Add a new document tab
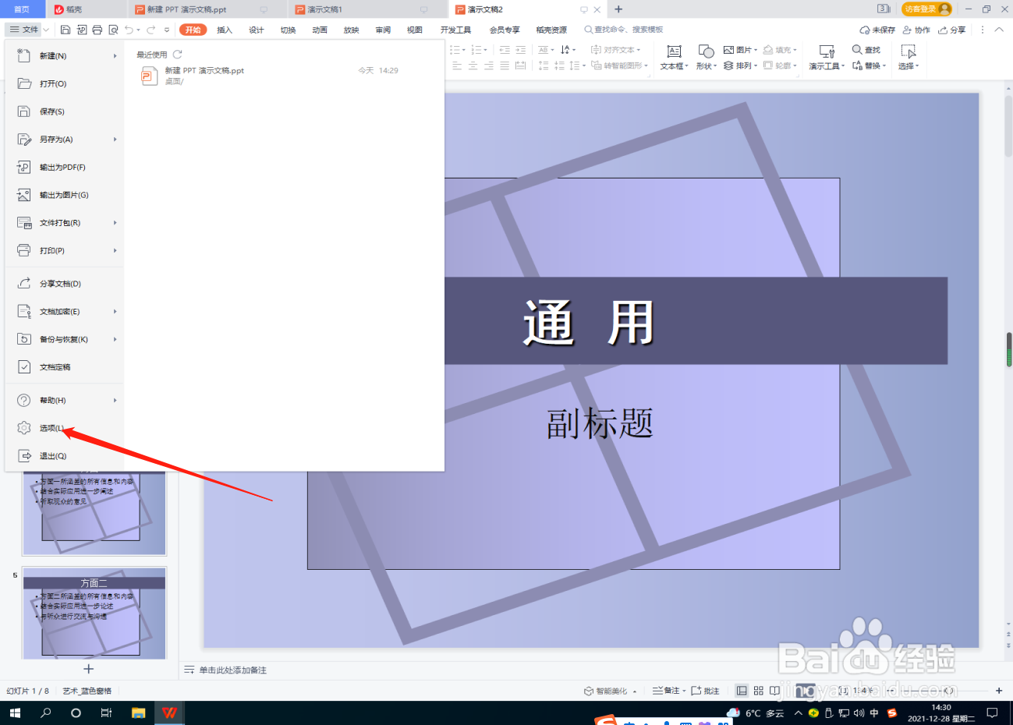Viewport: 1013px width, 725px height. 618,9
